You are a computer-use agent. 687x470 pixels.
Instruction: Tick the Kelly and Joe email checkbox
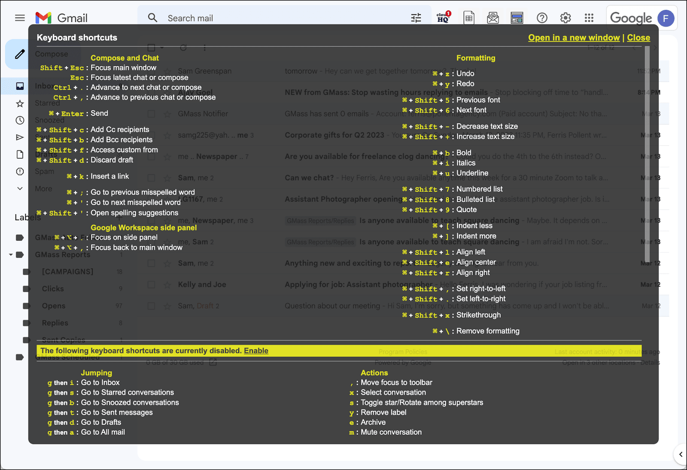(x=151, y=285)
